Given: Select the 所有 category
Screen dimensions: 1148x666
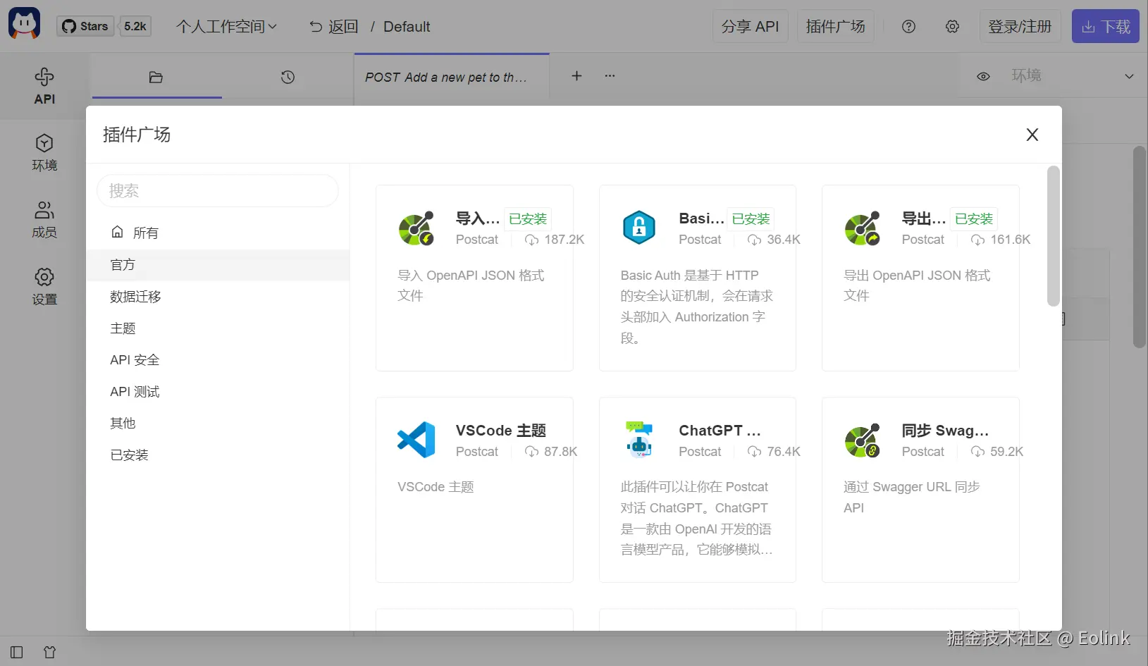Looking at the screenshot, I should [x=218, y=233].
